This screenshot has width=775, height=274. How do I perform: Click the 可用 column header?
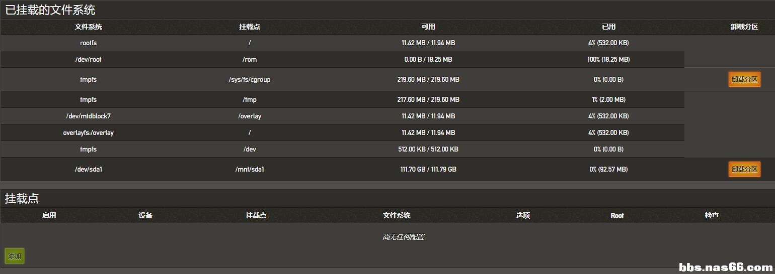click(x=428, y=27)
